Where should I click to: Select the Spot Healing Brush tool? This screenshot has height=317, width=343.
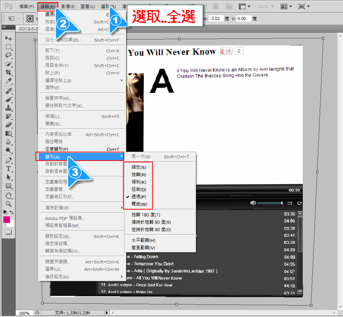8,91
